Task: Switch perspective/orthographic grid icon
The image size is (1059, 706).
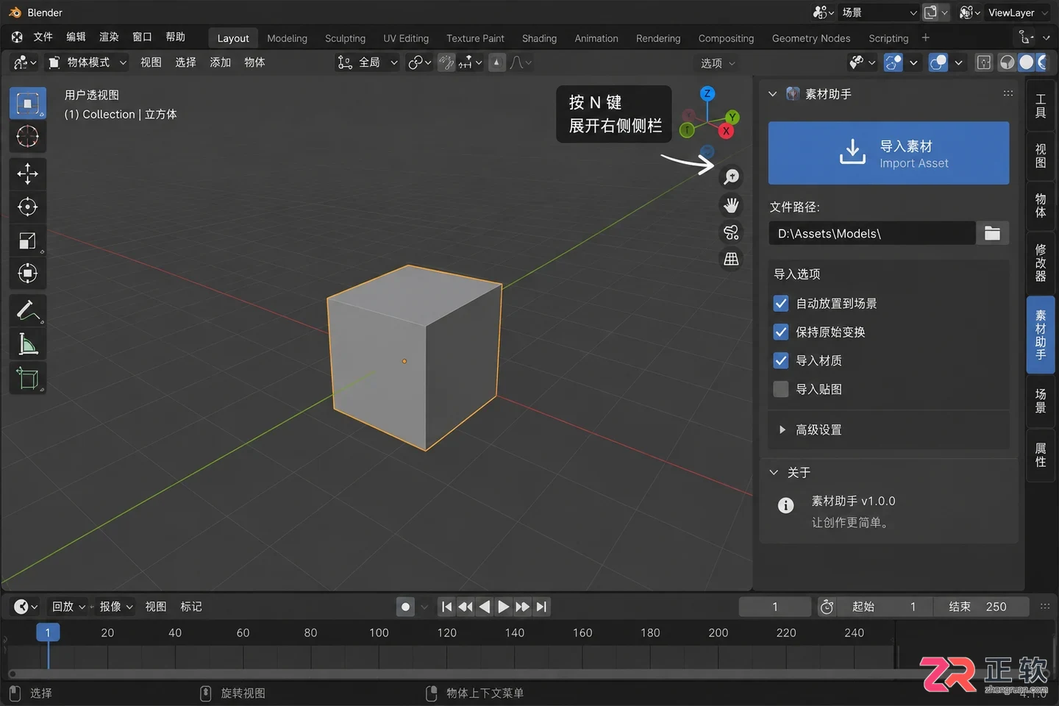Action: coord(731,259)
